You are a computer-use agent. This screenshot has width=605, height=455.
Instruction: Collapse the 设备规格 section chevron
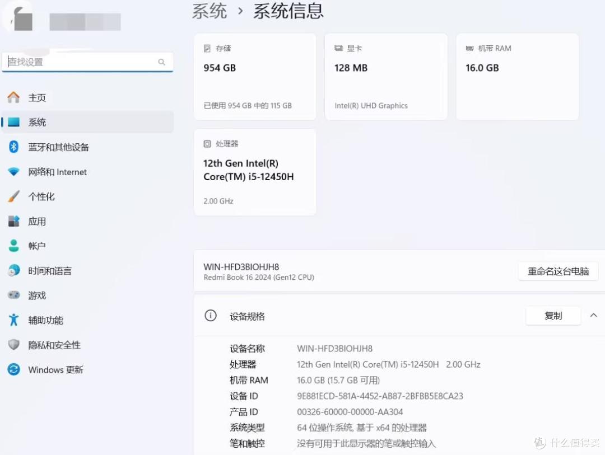pyautogui.click(x=593, y=316)
